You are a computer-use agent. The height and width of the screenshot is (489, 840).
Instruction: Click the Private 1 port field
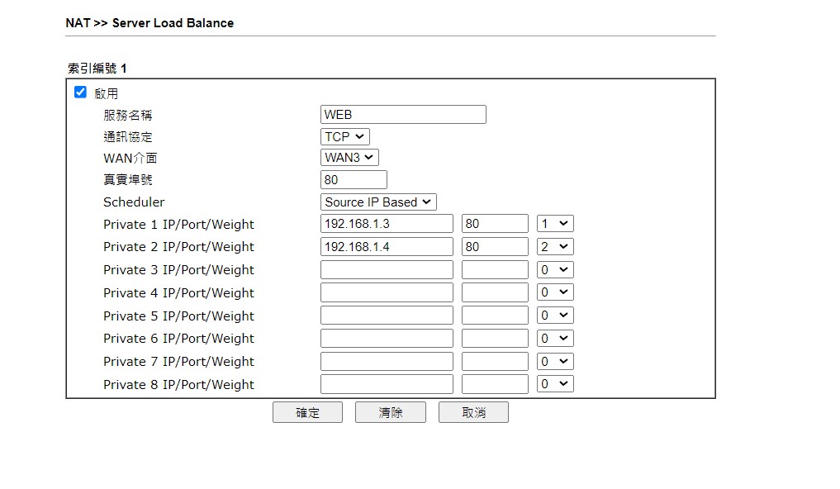(495, 224)
